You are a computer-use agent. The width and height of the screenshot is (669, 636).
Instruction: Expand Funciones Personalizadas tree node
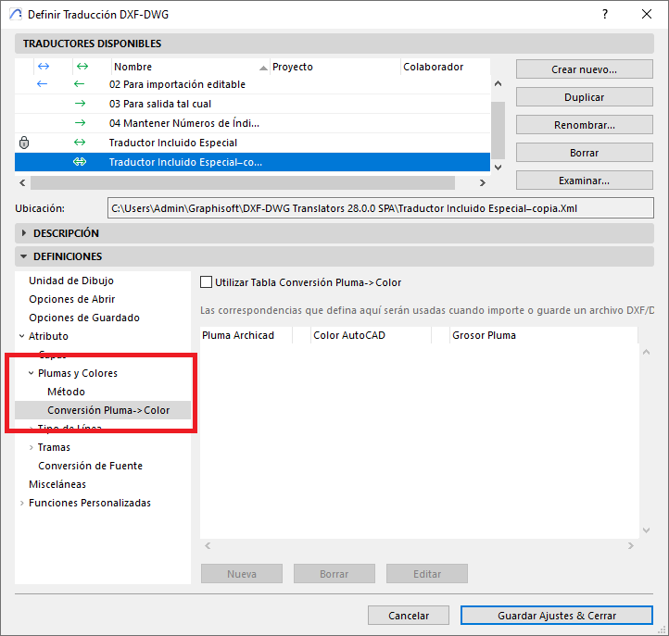(22, 503)
